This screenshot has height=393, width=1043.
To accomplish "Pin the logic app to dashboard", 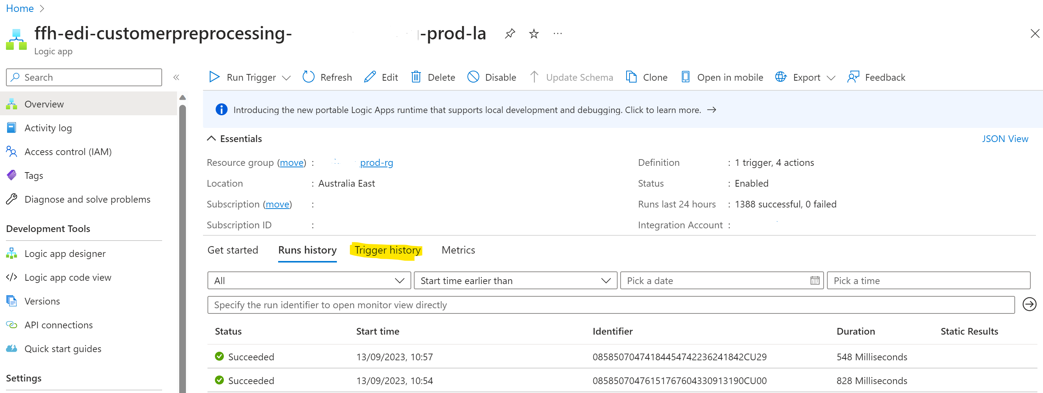I will [x=510, y=33].
